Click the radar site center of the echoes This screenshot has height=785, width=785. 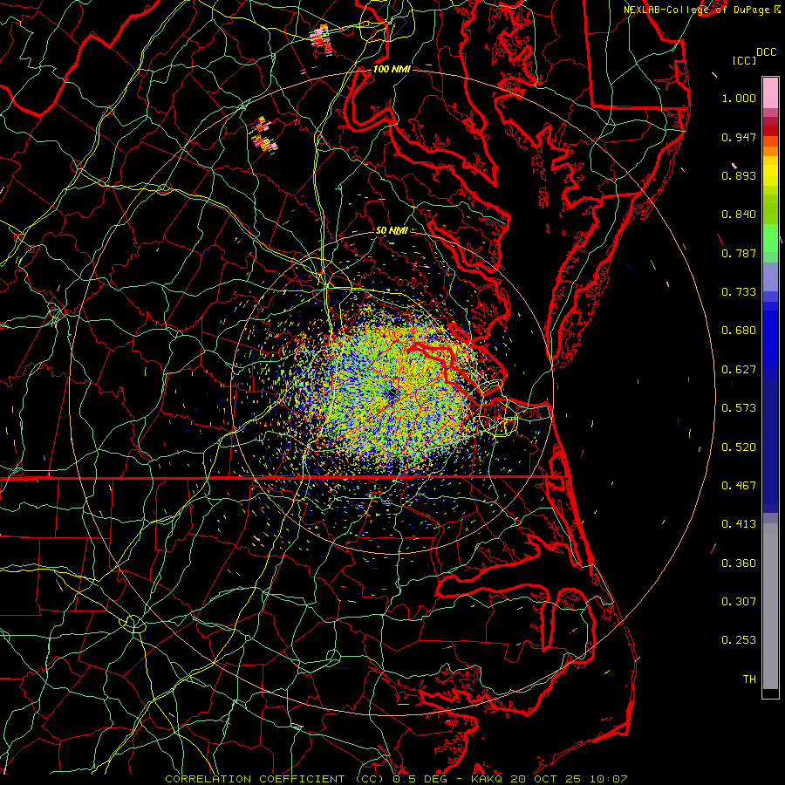point(392,393)
